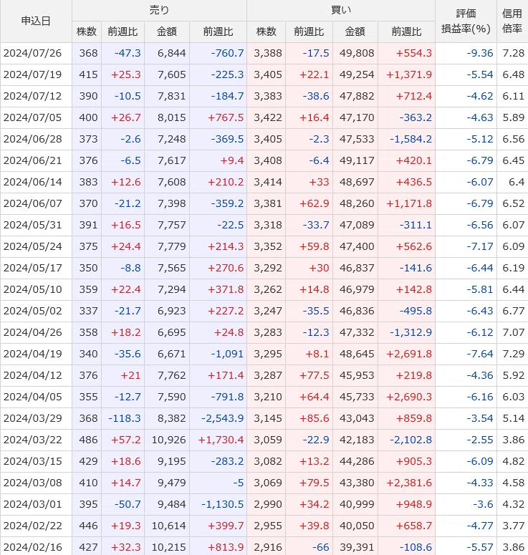Select the date cell 2024/06/21
Viewport: 528px width, 555px height.
click(36, 160)
